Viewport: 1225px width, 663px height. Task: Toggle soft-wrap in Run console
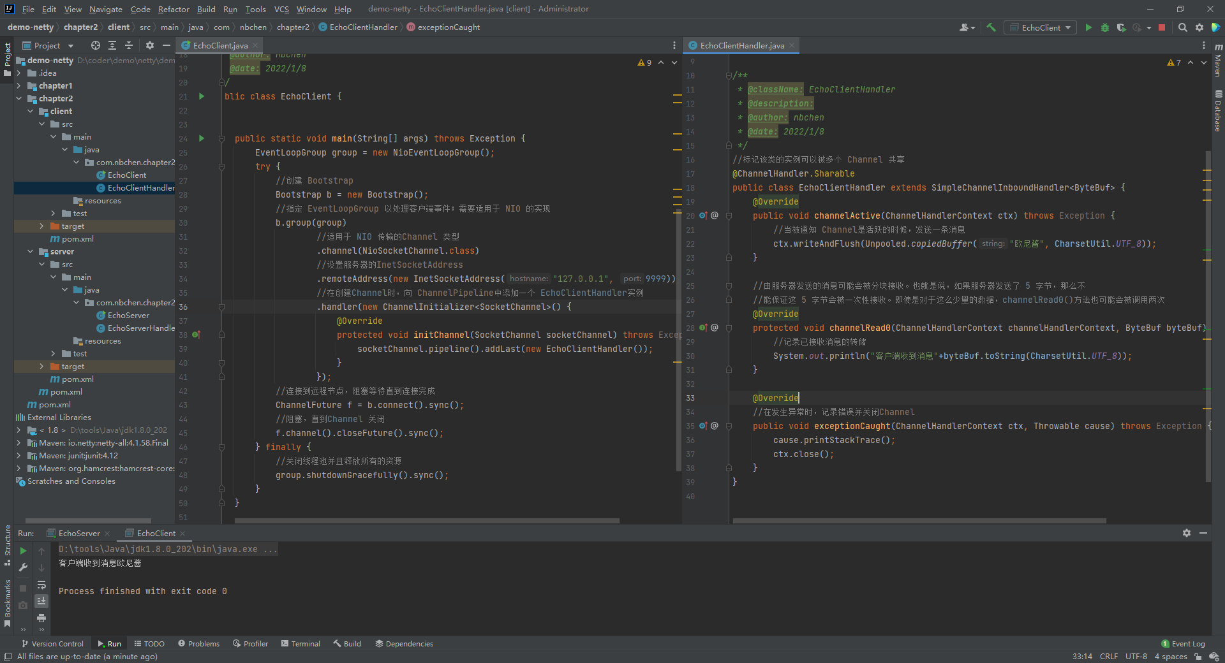(x=41, y=585)
